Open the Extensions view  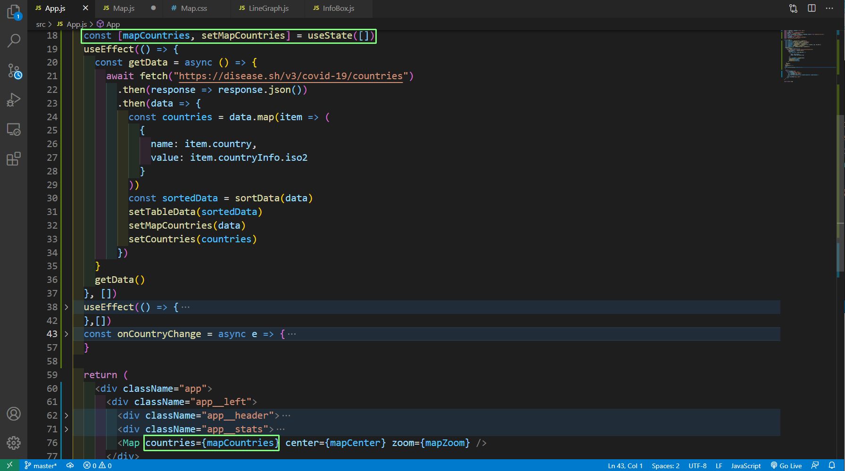(x=14, y=159)
